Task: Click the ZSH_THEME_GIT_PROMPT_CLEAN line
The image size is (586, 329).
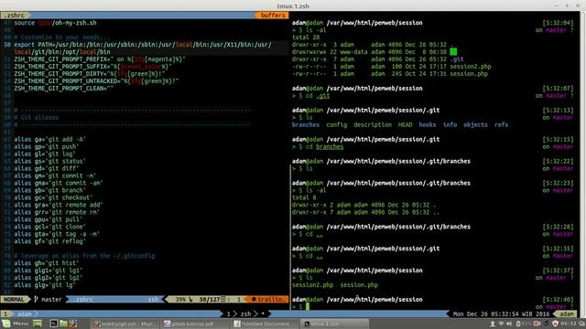Action: 64,89
